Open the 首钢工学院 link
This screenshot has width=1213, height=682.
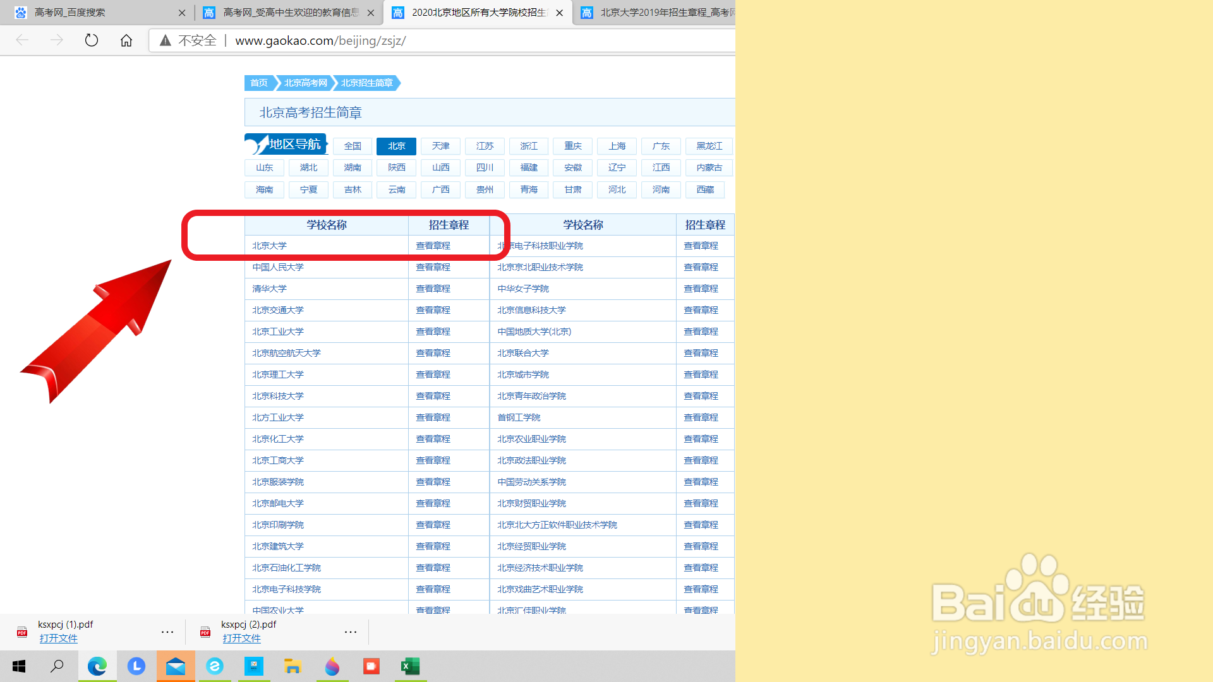click(x=519, y=417)
